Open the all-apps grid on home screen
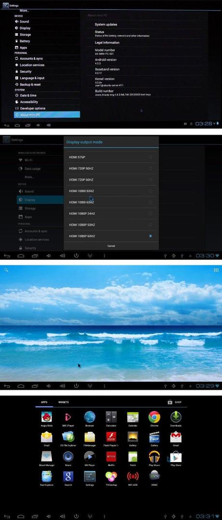 pos(216,270)
